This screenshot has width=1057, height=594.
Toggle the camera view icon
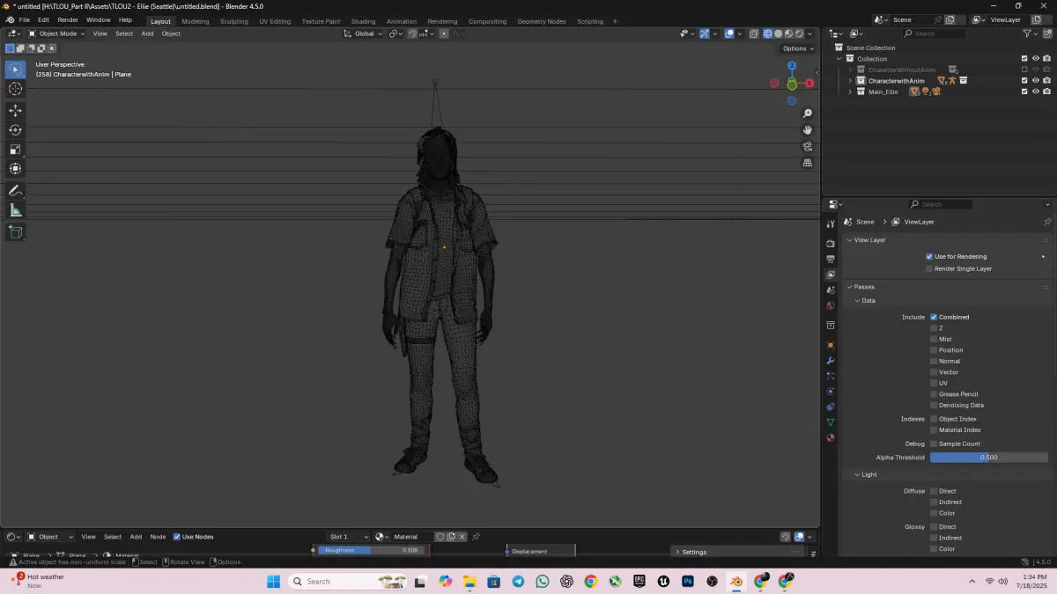(807, 147)
